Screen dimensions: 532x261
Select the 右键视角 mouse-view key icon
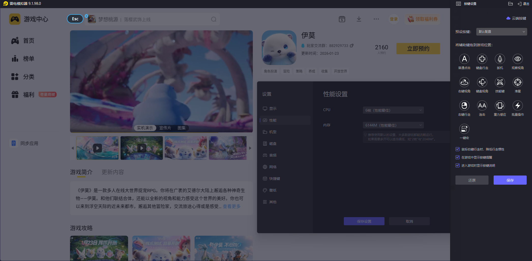click(464, 82)
